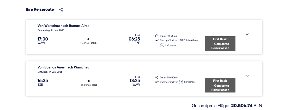This screenshot has width=297, height=110.
Task: Expand the Warschau to Buenos Aires flight details
Action: [x=247, y=34]
